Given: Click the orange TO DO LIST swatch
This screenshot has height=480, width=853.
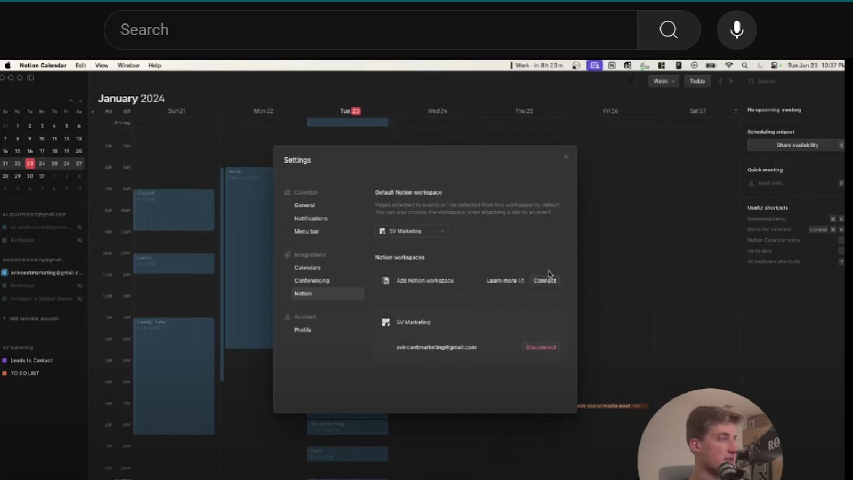Looking at the screenshot, I should [x=4, y=373].
